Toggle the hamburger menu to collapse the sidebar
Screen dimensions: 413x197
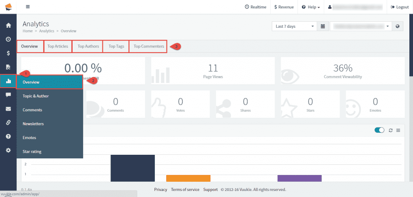tap(27, 7)
